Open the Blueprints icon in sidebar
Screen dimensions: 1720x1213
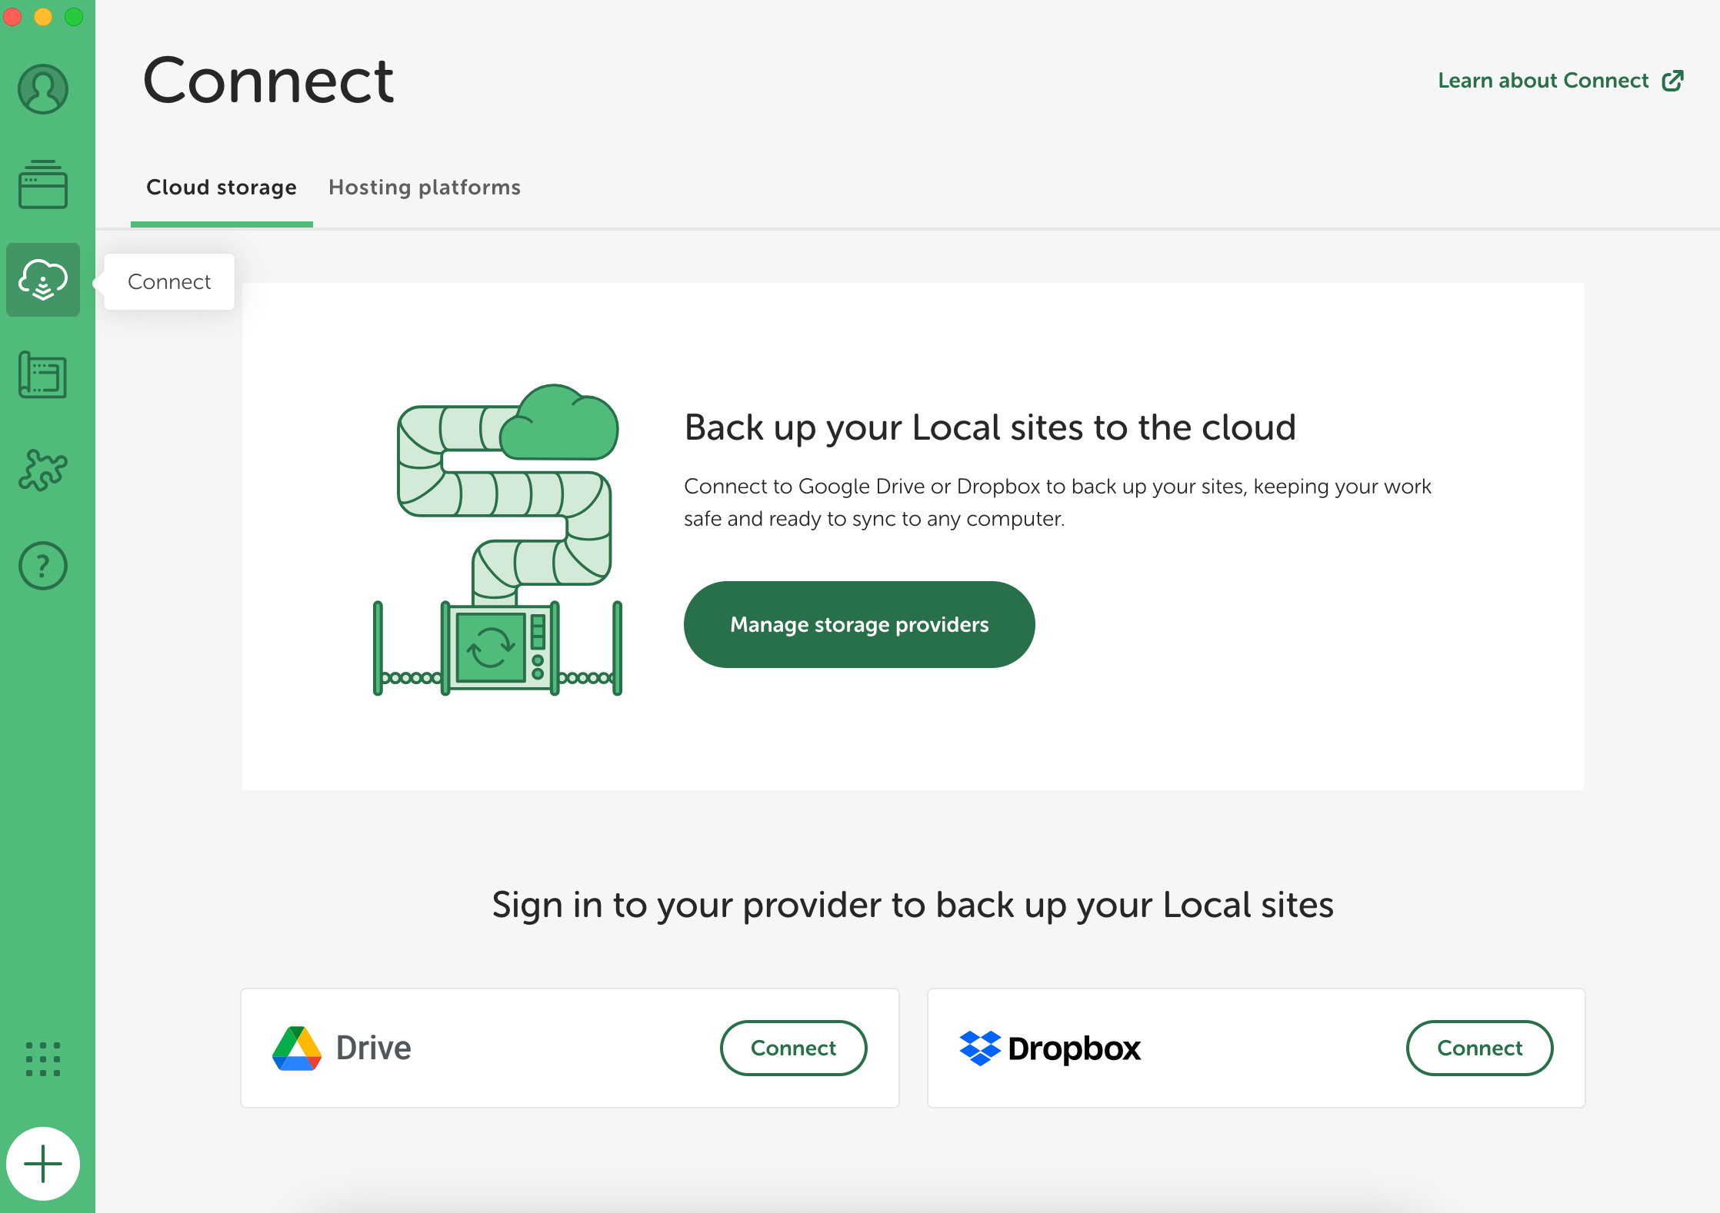pyautogui.click(x=43, y=375)
